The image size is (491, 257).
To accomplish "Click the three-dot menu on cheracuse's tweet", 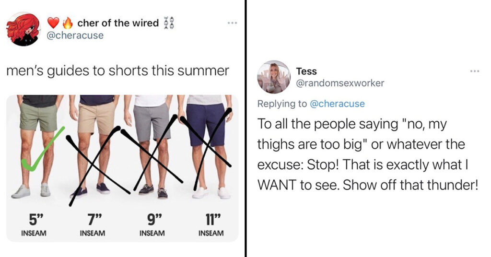I will click(233, 23).
